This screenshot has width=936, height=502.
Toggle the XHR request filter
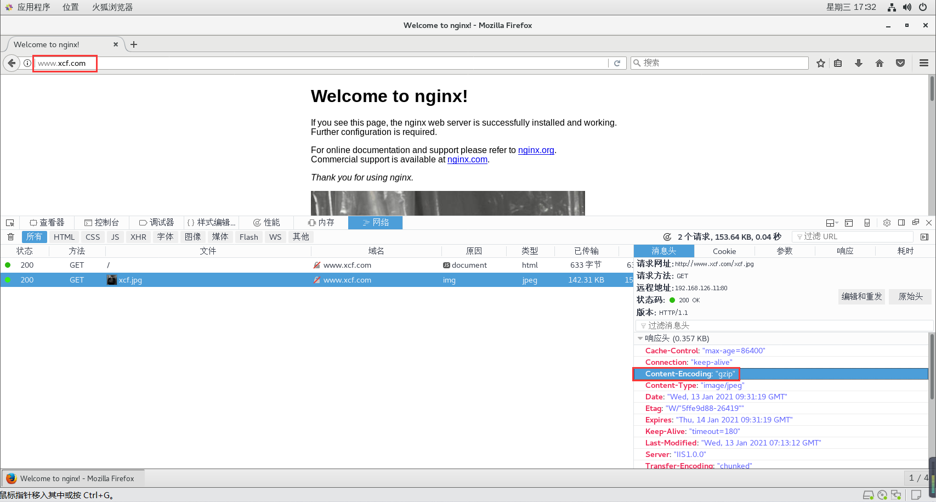pos(138,237)
